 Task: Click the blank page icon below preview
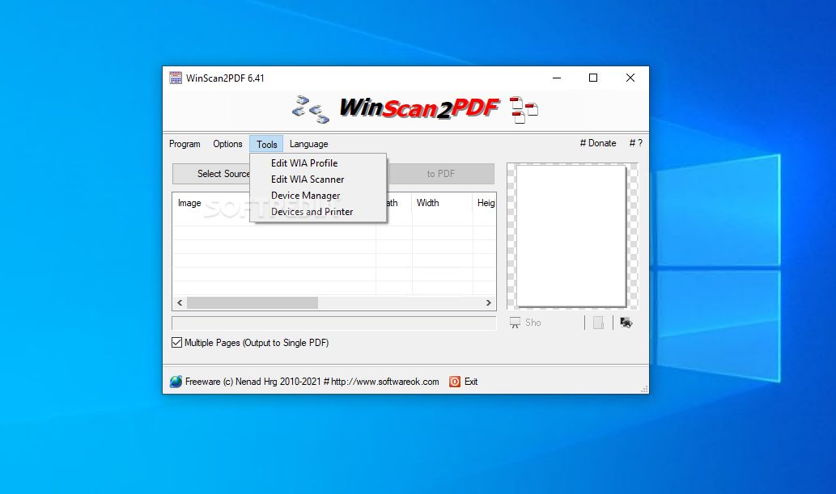coord(598,323)
